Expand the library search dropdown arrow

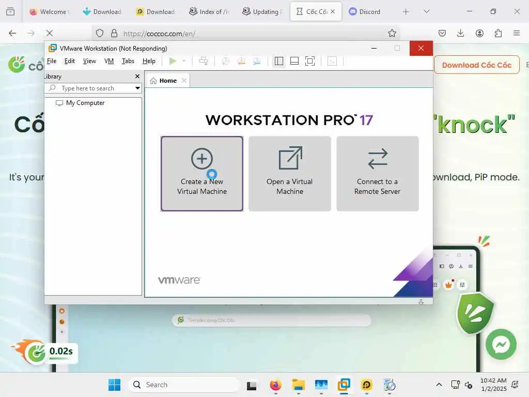point(137,88)
